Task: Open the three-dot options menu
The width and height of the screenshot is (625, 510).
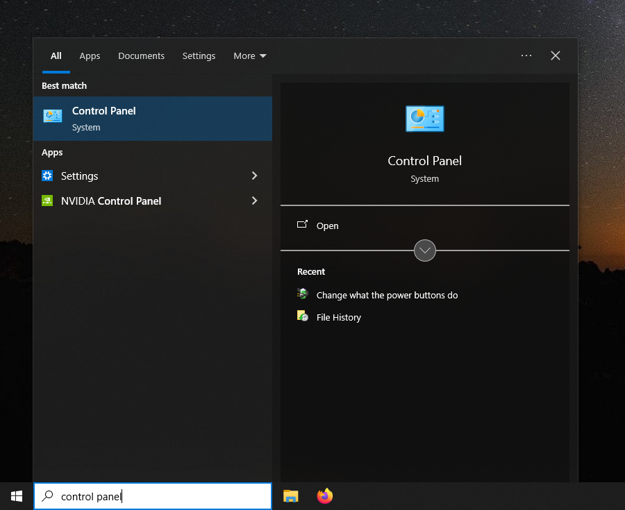Action: pos(526,56)
